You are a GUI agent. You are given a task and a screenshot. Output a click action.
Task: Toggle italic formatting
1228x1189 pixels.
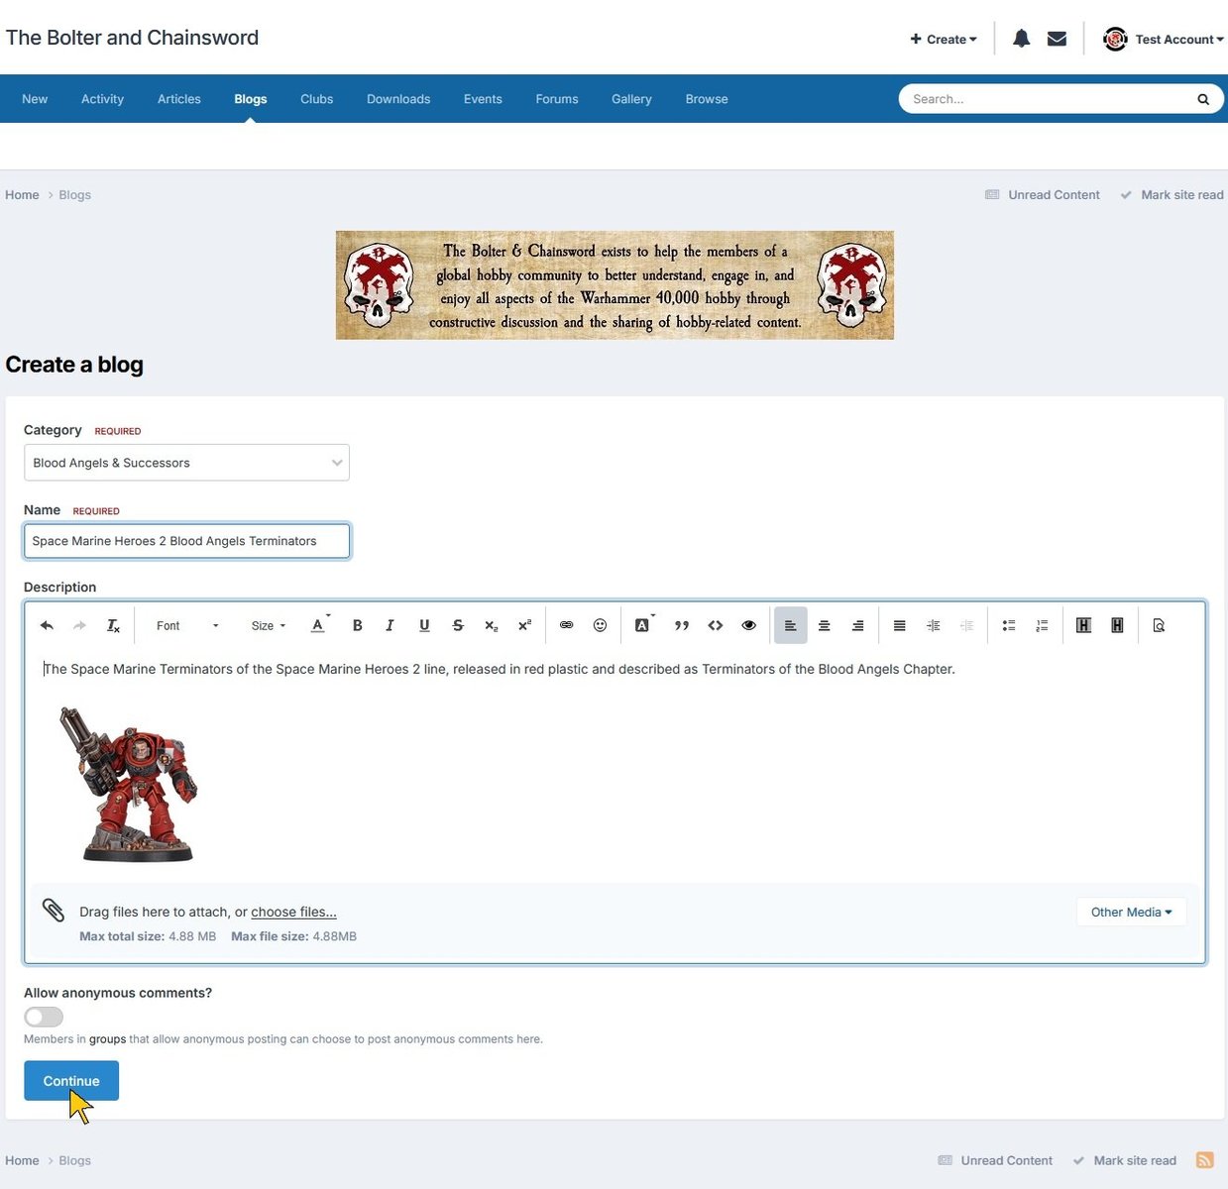[x=391, y=625]
